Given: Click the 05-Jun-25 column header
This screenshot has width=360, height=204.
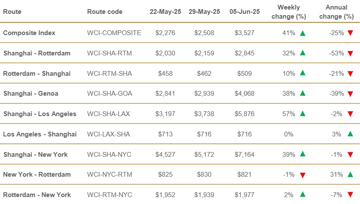Looking at the screenshot, I should [244, 12].
